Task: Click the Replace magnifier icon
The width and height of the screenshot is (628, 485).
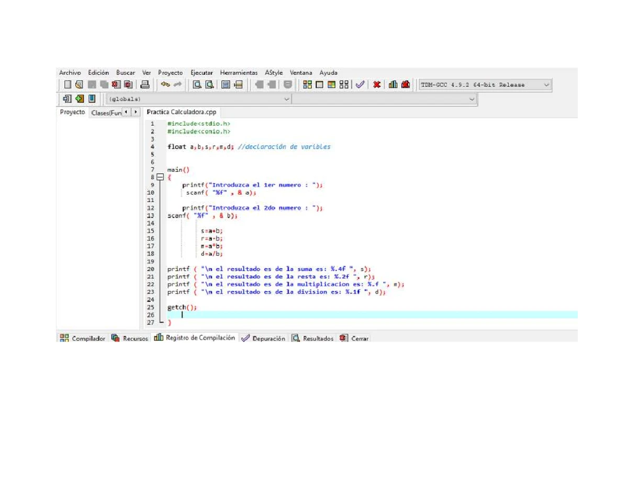Action: coord(209,84)
